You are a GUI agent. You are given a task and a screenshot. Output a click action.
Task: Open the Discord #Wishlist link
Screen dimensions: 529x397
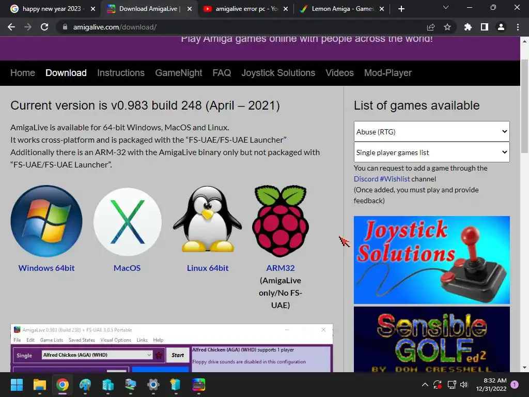pos(382,179)
